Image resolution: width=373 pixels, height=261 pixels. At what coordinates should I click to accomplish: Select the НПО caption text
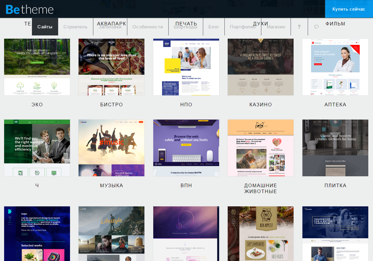[x=186, y=105]
